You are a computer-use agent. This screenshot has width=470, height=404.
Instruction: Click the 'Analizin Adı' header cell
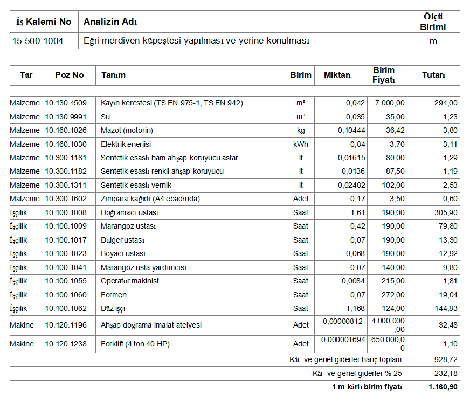click(x=110, y=22)
